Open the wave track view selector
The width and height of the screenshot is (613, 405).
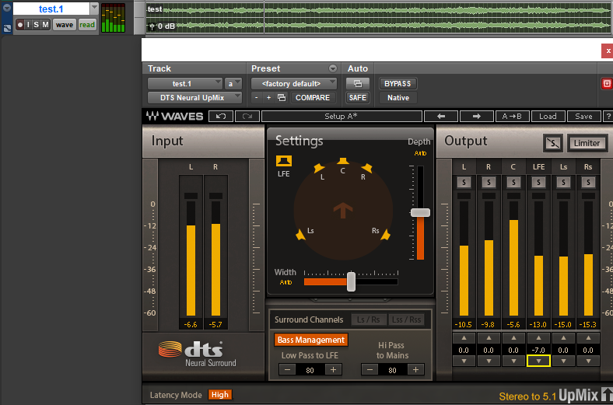pos(65,25)
